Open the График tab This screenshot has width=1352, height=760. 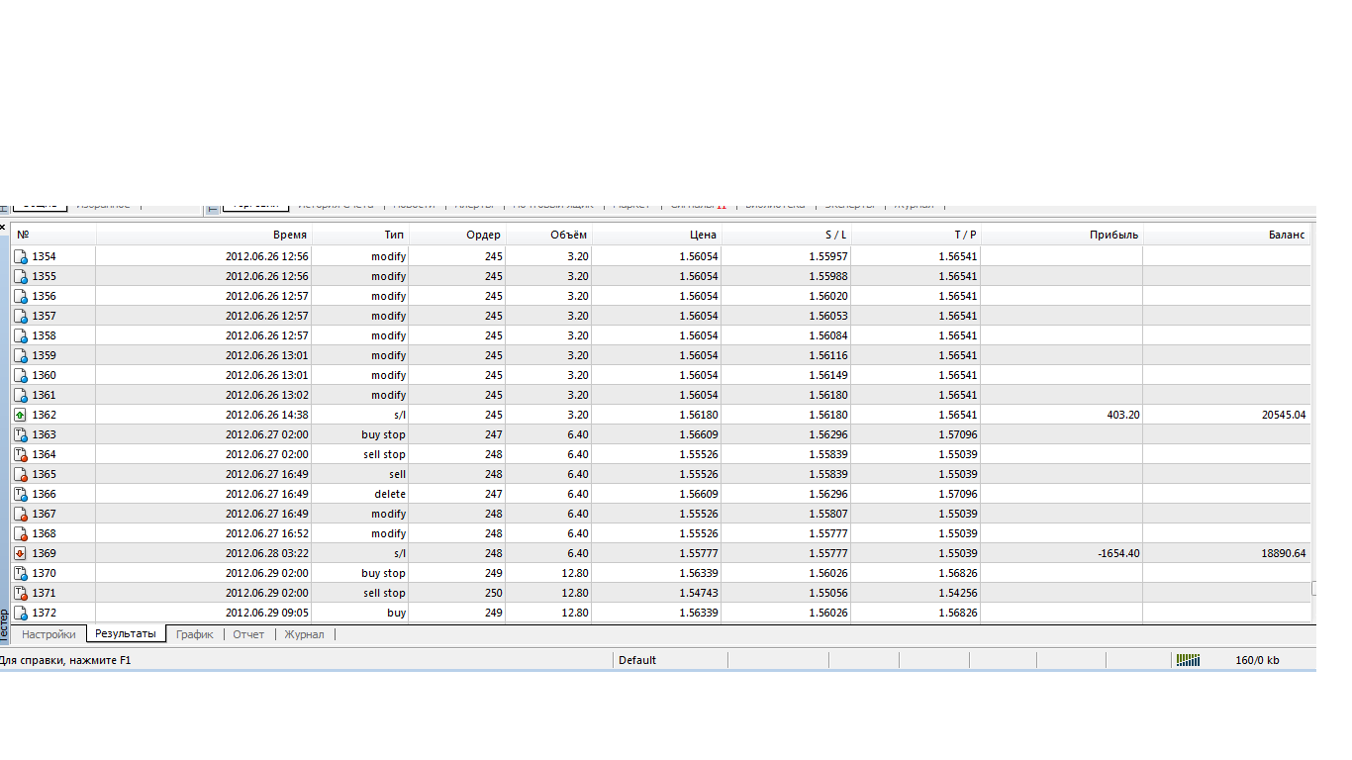(195, 634)
